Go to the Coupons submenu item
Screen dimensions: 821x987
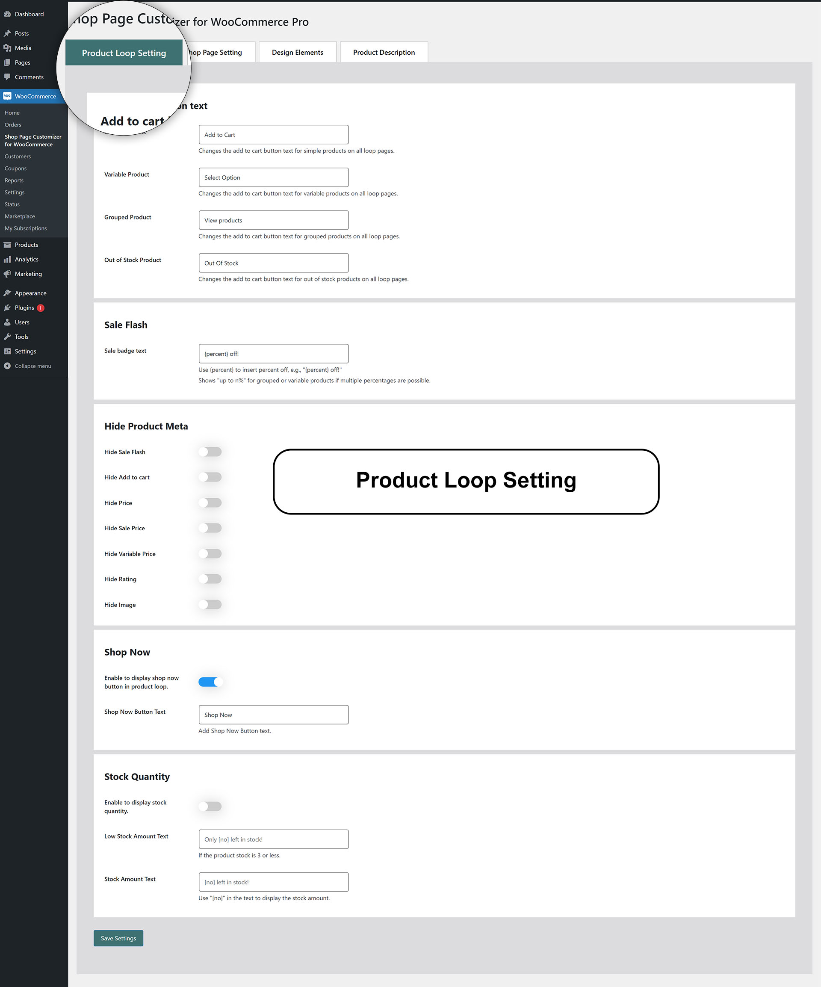coord(15,168)
